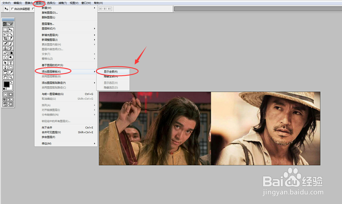
Task: Select the Eyedropper tool
Action: tap(11, 73)
